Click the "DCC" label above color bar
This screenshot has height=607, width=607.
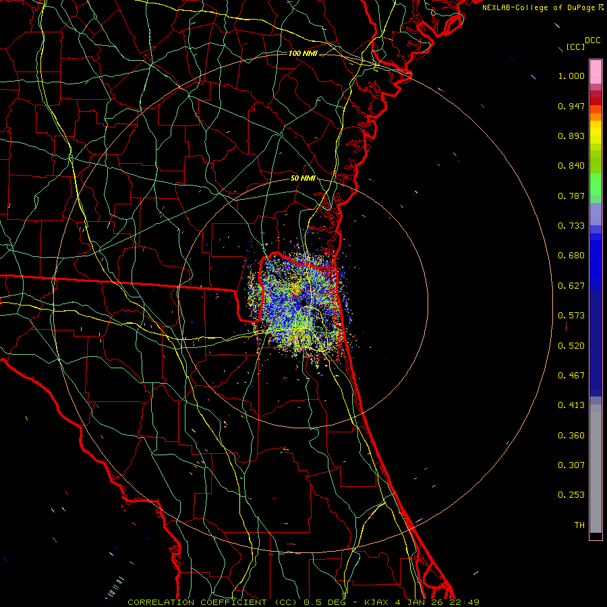pyautogui.click(x=592, y=40)
